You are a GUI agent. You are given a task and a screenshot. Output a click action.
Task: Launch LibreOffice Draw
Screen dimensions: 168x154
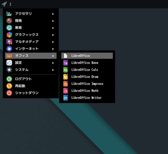pyautogui.click(x=87, y=77)
